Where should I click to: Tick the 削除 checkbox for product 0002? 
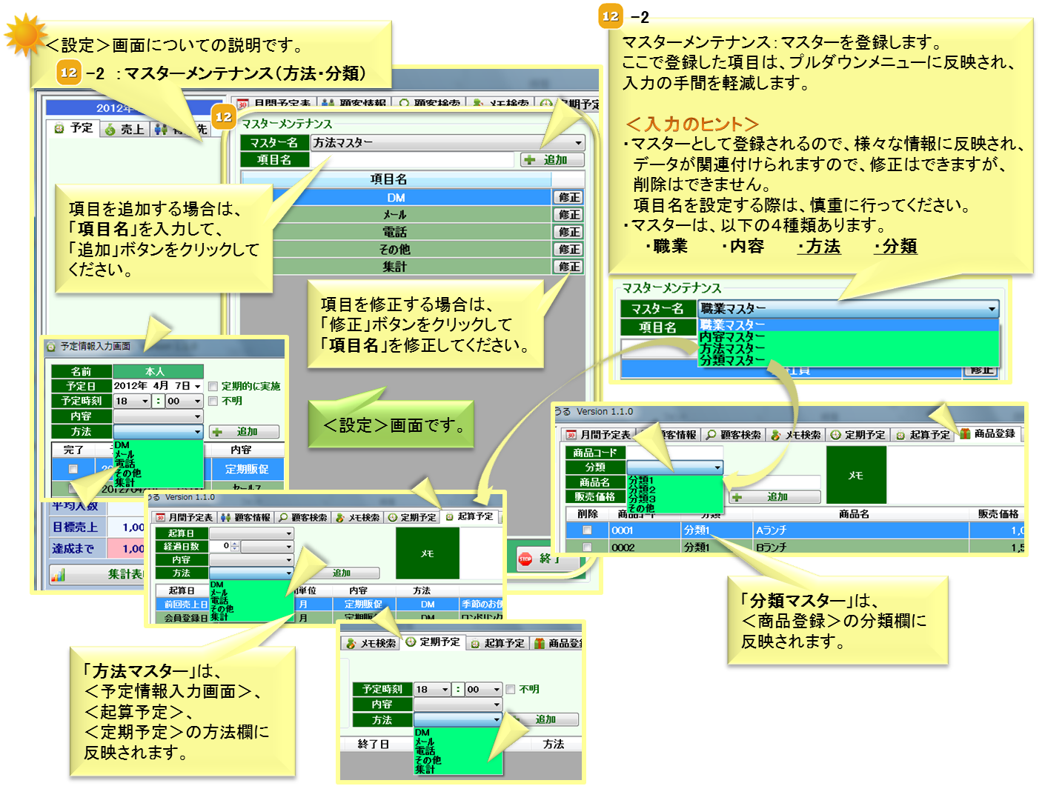(x=587, y=547)
